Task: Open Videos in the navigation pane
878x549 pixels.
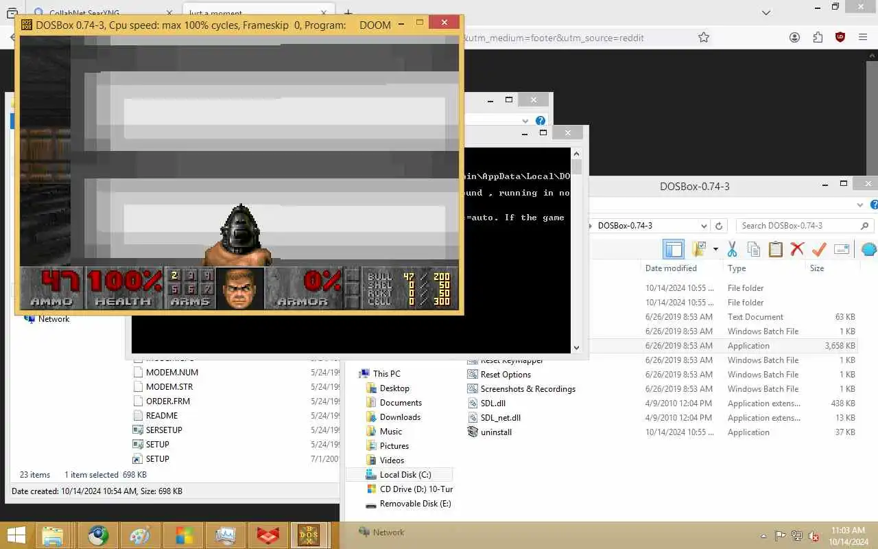Action: 392,460
